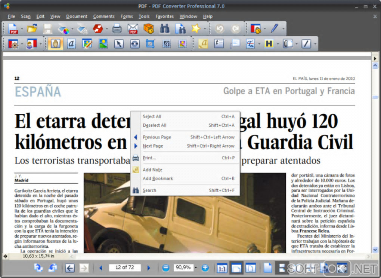Select the touchup image pencil tool
The image size is (381, 278).
[87, 44]
